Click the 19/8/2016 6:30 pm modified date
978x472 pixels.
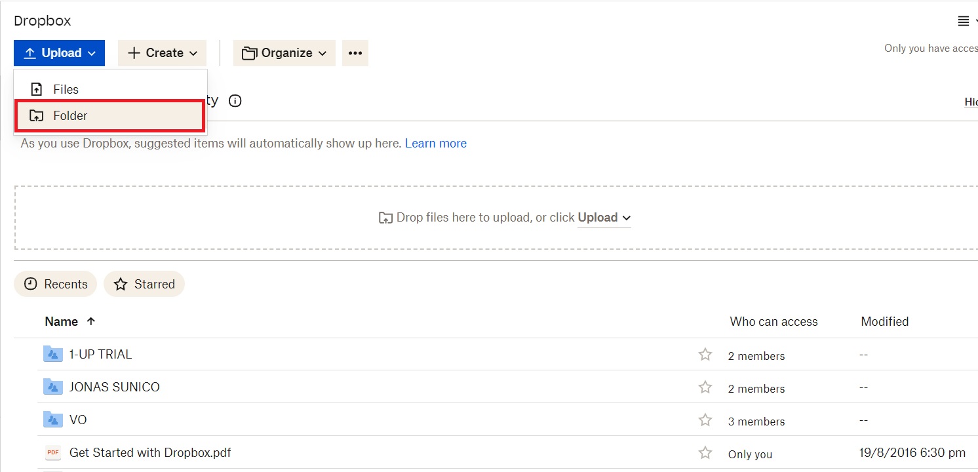point(912,452)
